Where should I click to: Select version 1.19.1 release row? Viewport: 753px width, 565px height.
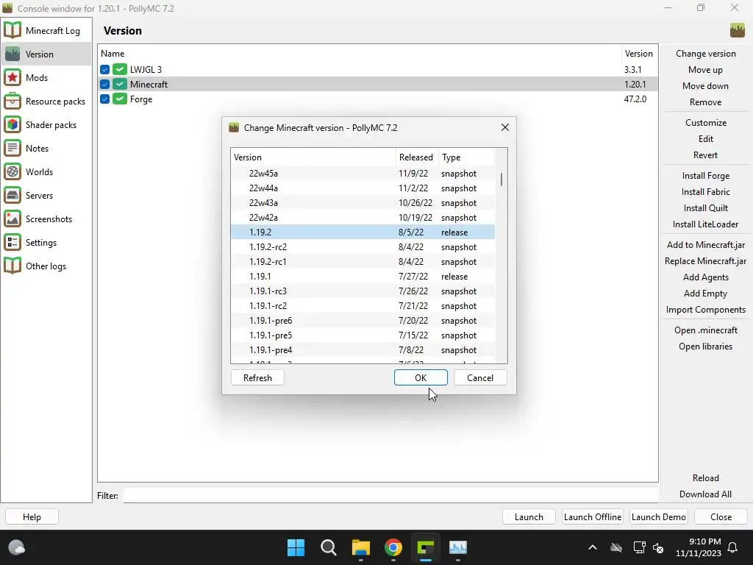[363, 277]
